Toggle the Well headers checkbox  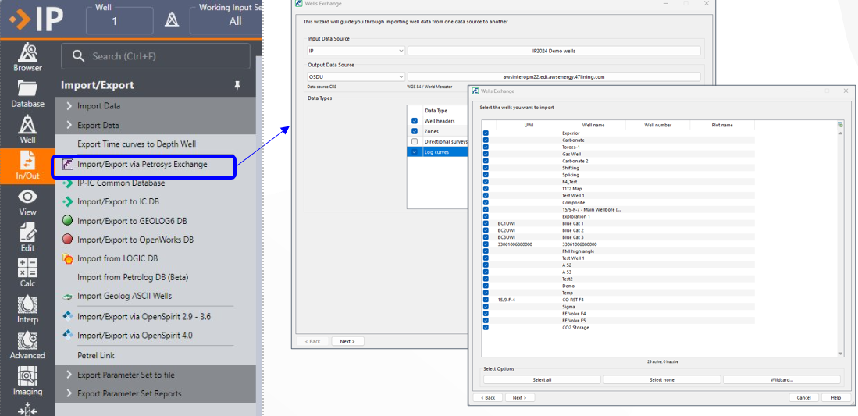(415, 121)
